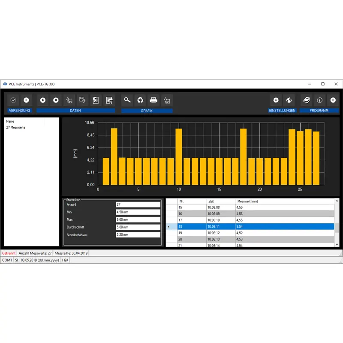Stop measurement with the stop button

56,100
